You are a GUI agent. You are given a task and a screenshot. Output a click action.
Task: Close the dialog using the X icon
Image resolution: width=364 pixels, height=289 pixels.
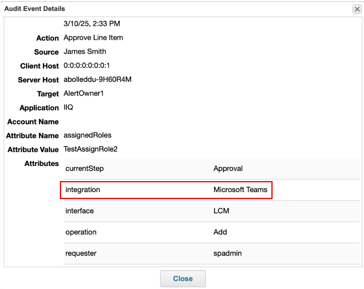(357, 9)
